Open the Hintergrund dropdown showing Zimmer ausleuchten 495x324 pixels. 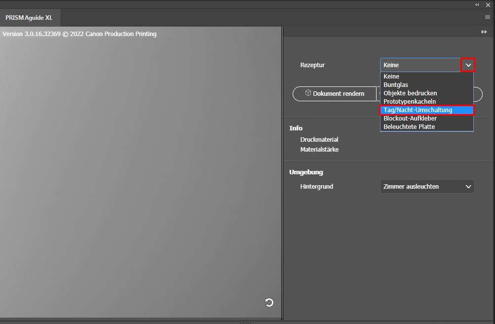427,187
